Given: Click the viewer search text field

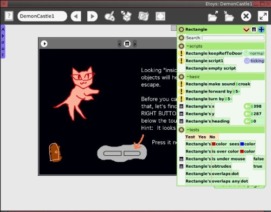Looking at the screenshot, I should click(233, 38).
